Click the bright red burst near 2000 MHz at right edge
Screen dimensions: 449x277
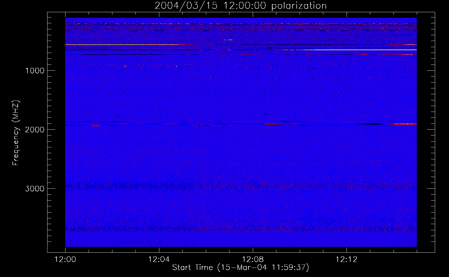404,124
